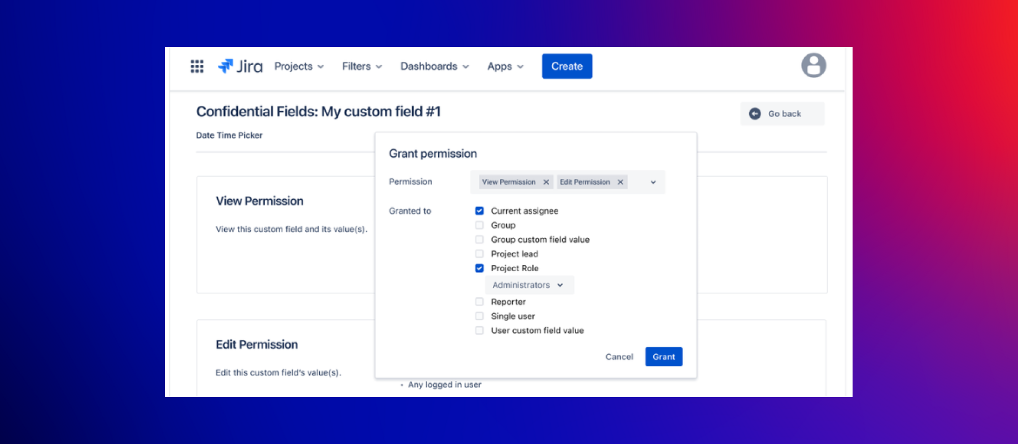Viewport: 1018px width, 444px height.
Task: Click the Group custom field value label
Action: [x=541, y=240]
